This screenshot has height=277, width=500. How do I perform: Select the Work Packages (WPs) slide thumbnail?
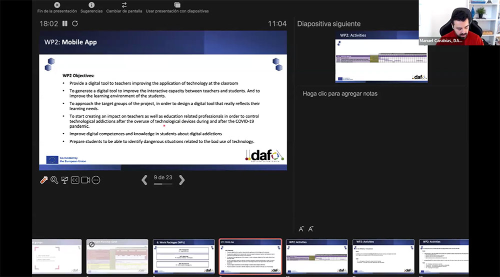tap(183, 256)
